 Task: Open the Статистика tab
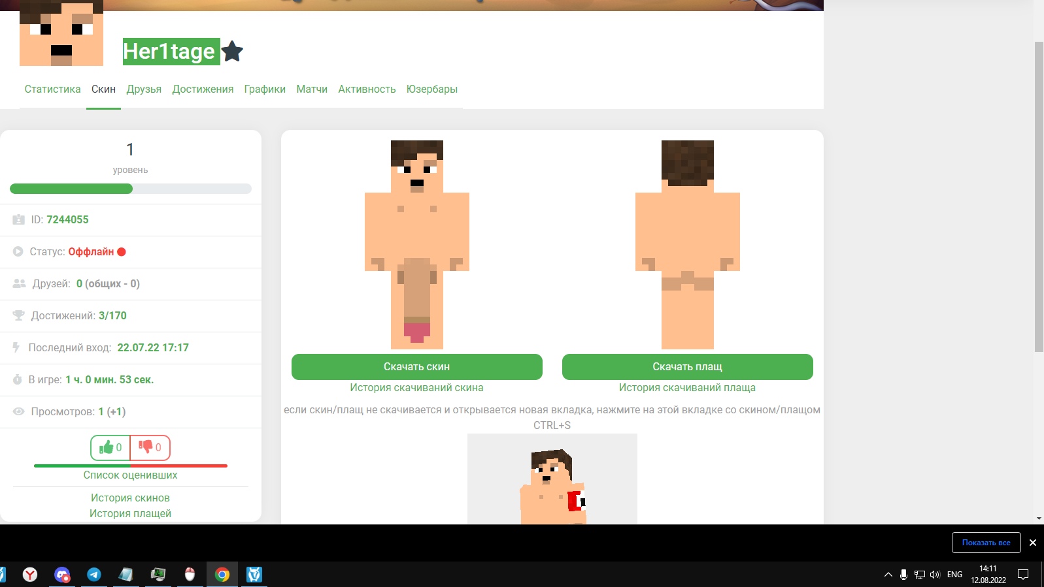click(52, 89)
